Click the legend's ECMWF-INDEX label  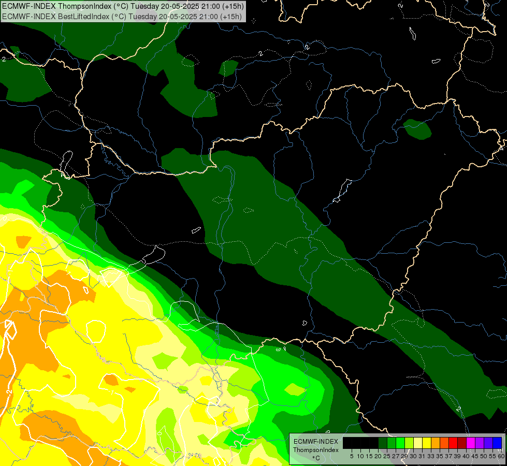(316, 442)
